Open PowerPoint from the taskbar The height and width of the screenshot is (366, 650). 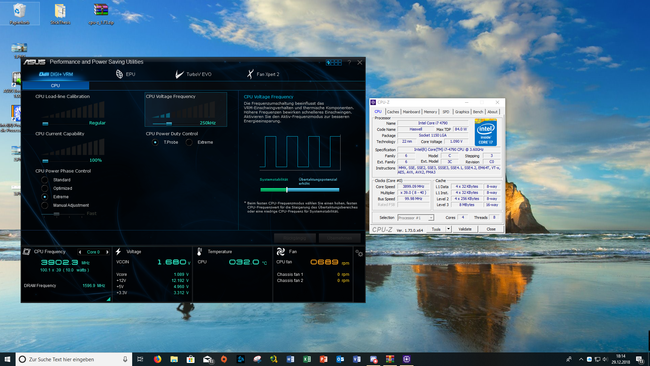(x=324, y=359)
